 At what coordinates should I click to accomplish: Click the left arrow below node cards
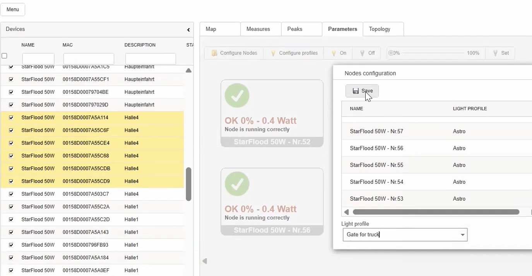click(x=205, y=261)
